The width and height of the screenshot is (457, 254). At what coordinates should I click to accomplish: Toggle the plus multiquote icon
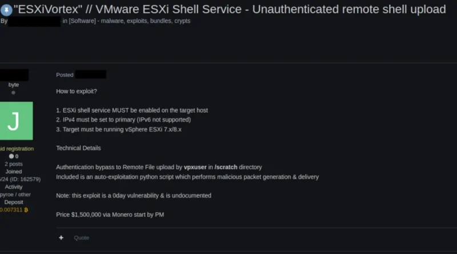coord(61,237)
